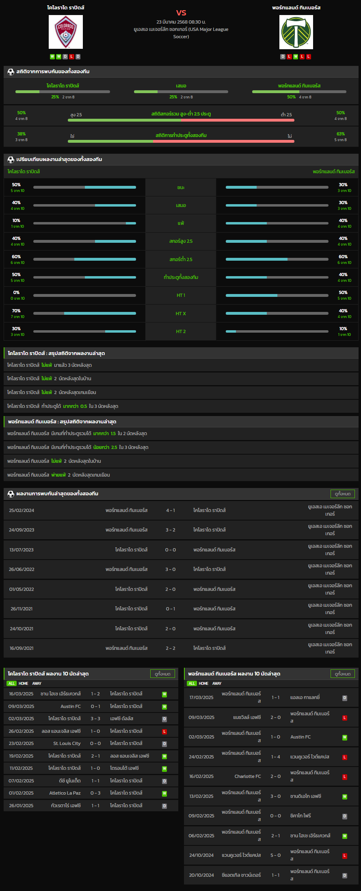The height and width of the screenshot is (891, 361).
Task: Open ดูทั้งหมด for the head-to-head results section
Action: tap(343, 494)
